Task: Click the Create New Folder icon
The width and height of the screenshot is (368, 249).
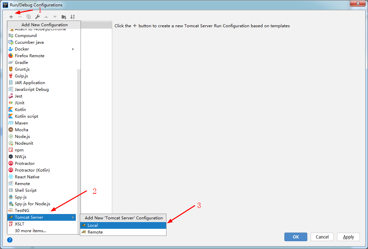Action: tap(64, 17)
